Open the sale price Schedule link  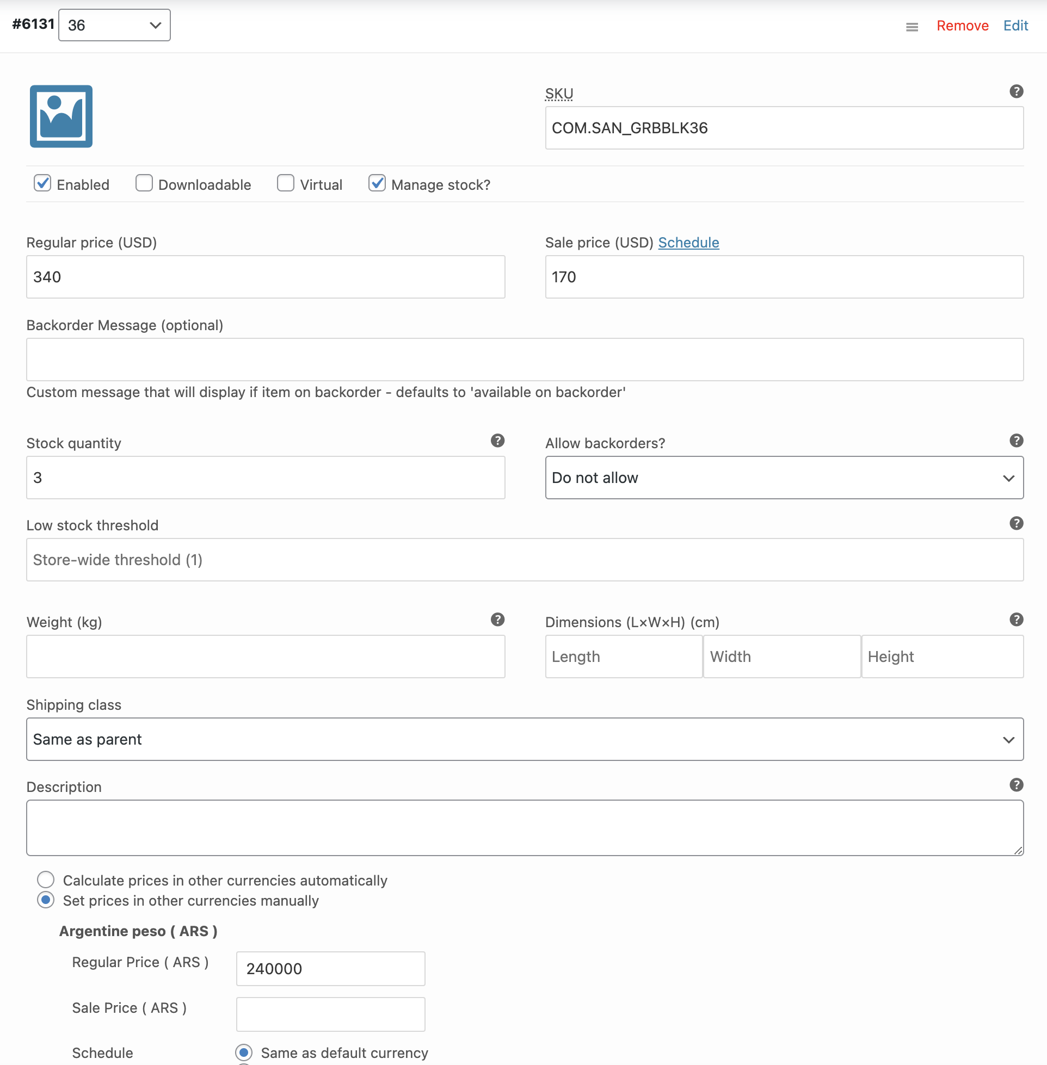pos(688,243)
